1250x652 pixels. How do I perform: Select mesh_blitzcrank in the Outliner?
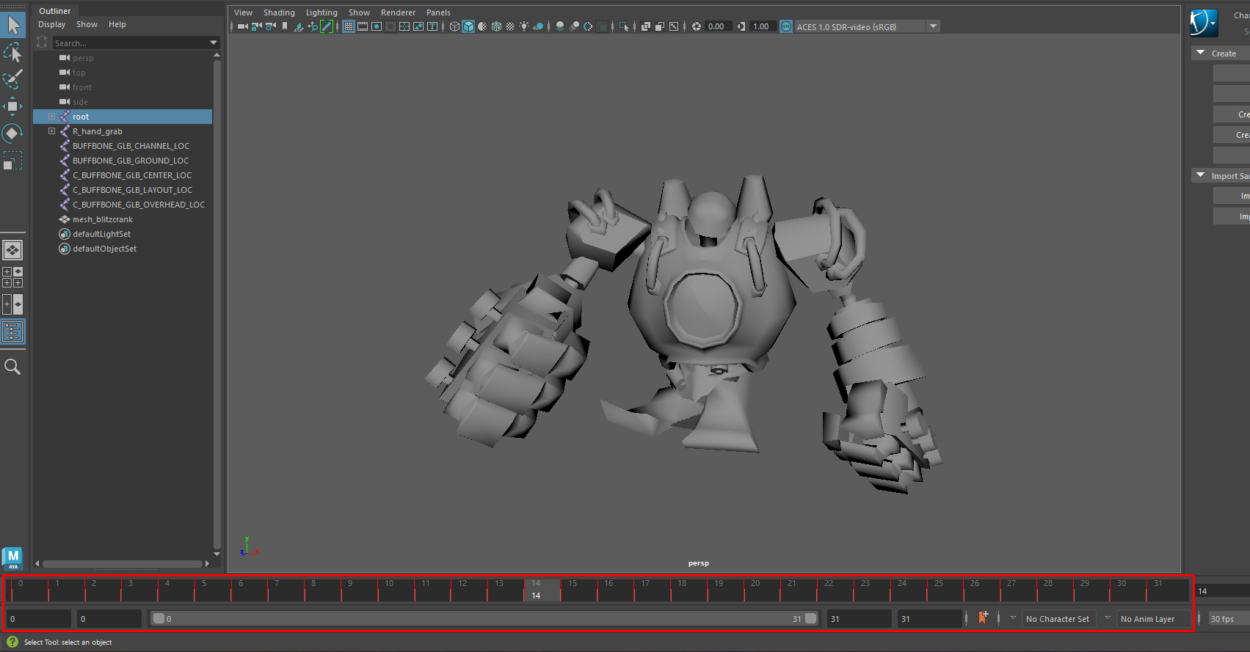103,219
